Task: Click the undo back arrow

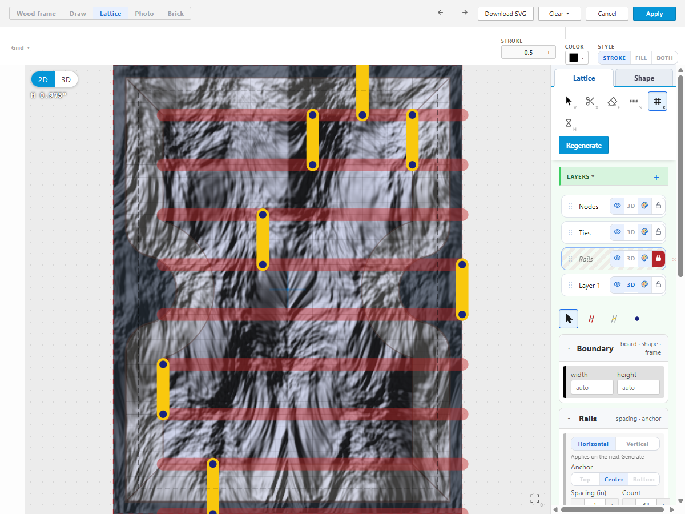Action: click(x=440, y=13)
